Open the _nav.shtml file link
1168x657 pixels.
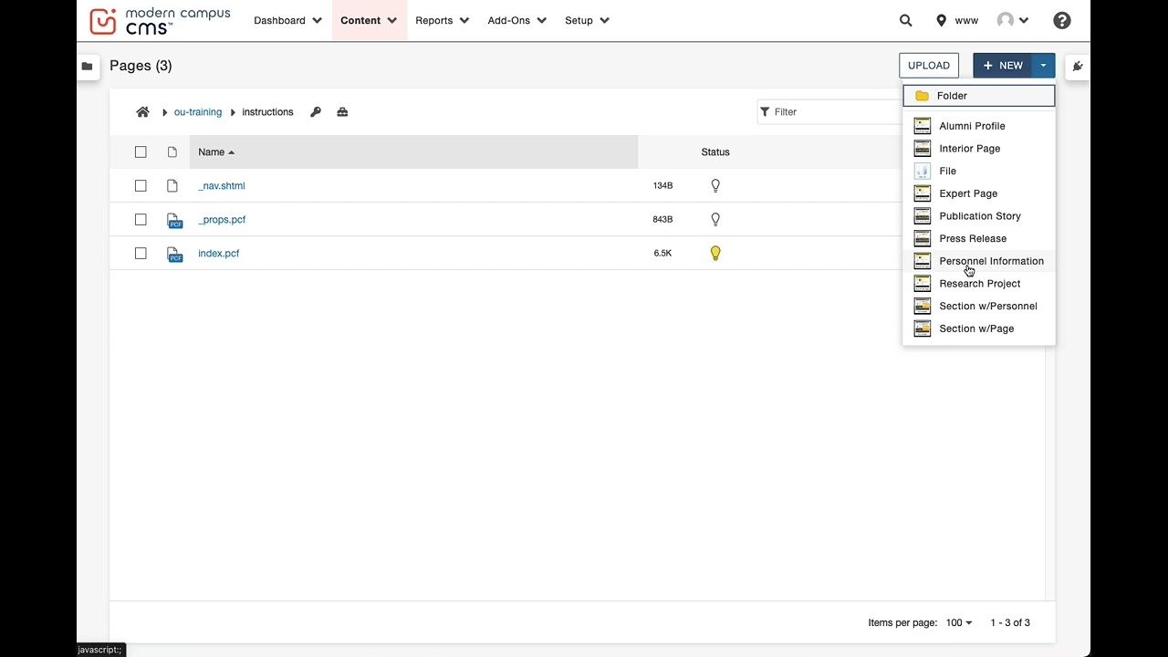(x=222, y=185)
